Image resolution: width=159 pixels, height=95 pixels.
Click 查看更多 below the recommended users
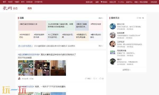click(126, 70)
